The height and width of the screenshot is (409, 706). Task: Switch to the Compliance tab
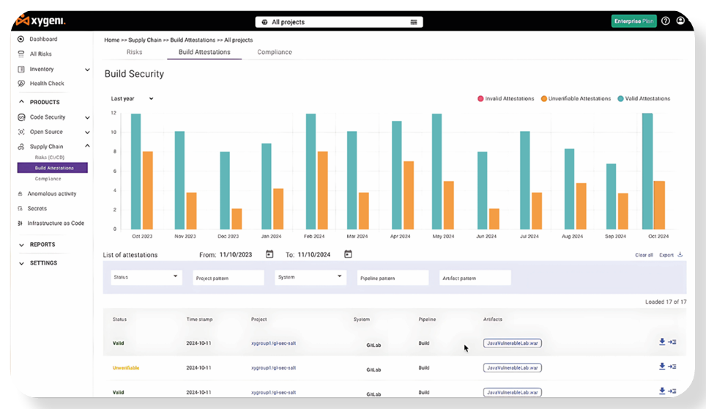tap(275, 52)
